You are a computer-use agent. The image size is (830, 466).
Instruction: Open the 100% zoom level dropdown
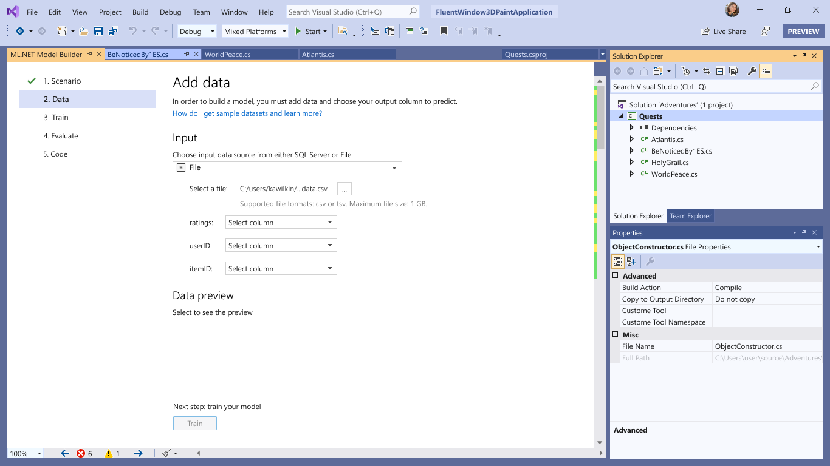(26, 453)
